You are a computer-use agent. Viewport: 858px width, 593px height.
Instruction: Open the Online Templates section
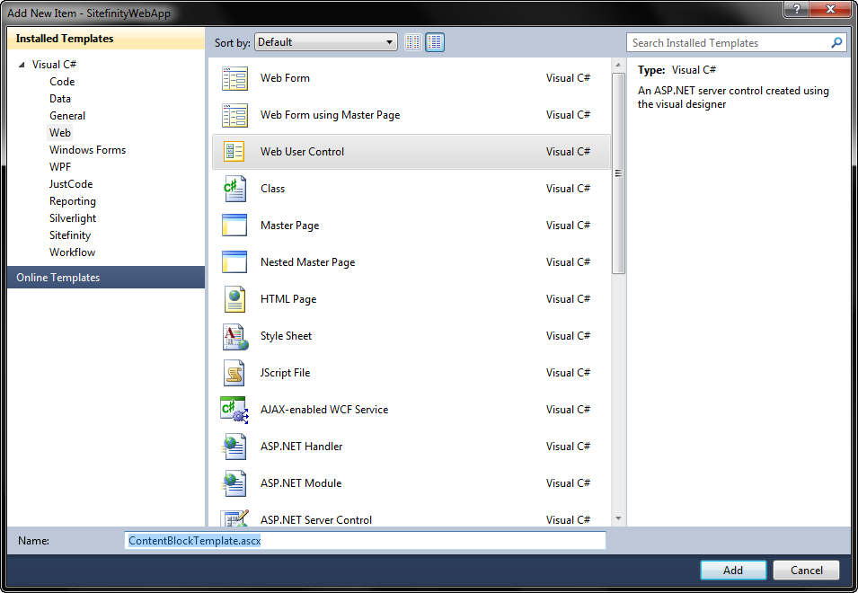(58, 278)
